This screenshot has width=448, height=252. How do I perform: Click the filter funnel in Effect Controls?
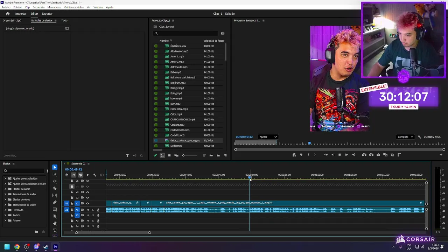coord(127,155)
